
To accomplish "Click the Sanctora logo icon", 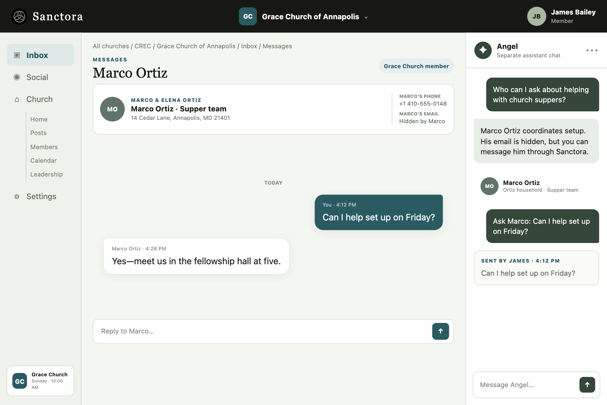I will 19,17.
